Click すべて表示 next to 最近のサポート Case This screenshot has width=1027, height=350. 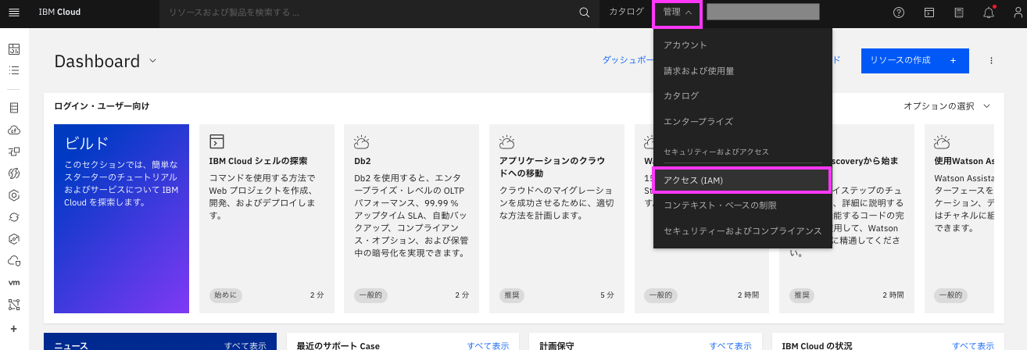point(488,345)
